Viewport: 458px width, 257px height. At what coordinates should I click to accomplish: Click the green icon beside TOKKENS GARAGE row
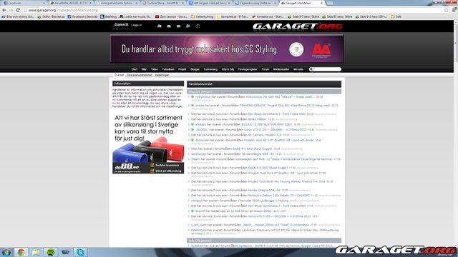click(x=193, y=106)
